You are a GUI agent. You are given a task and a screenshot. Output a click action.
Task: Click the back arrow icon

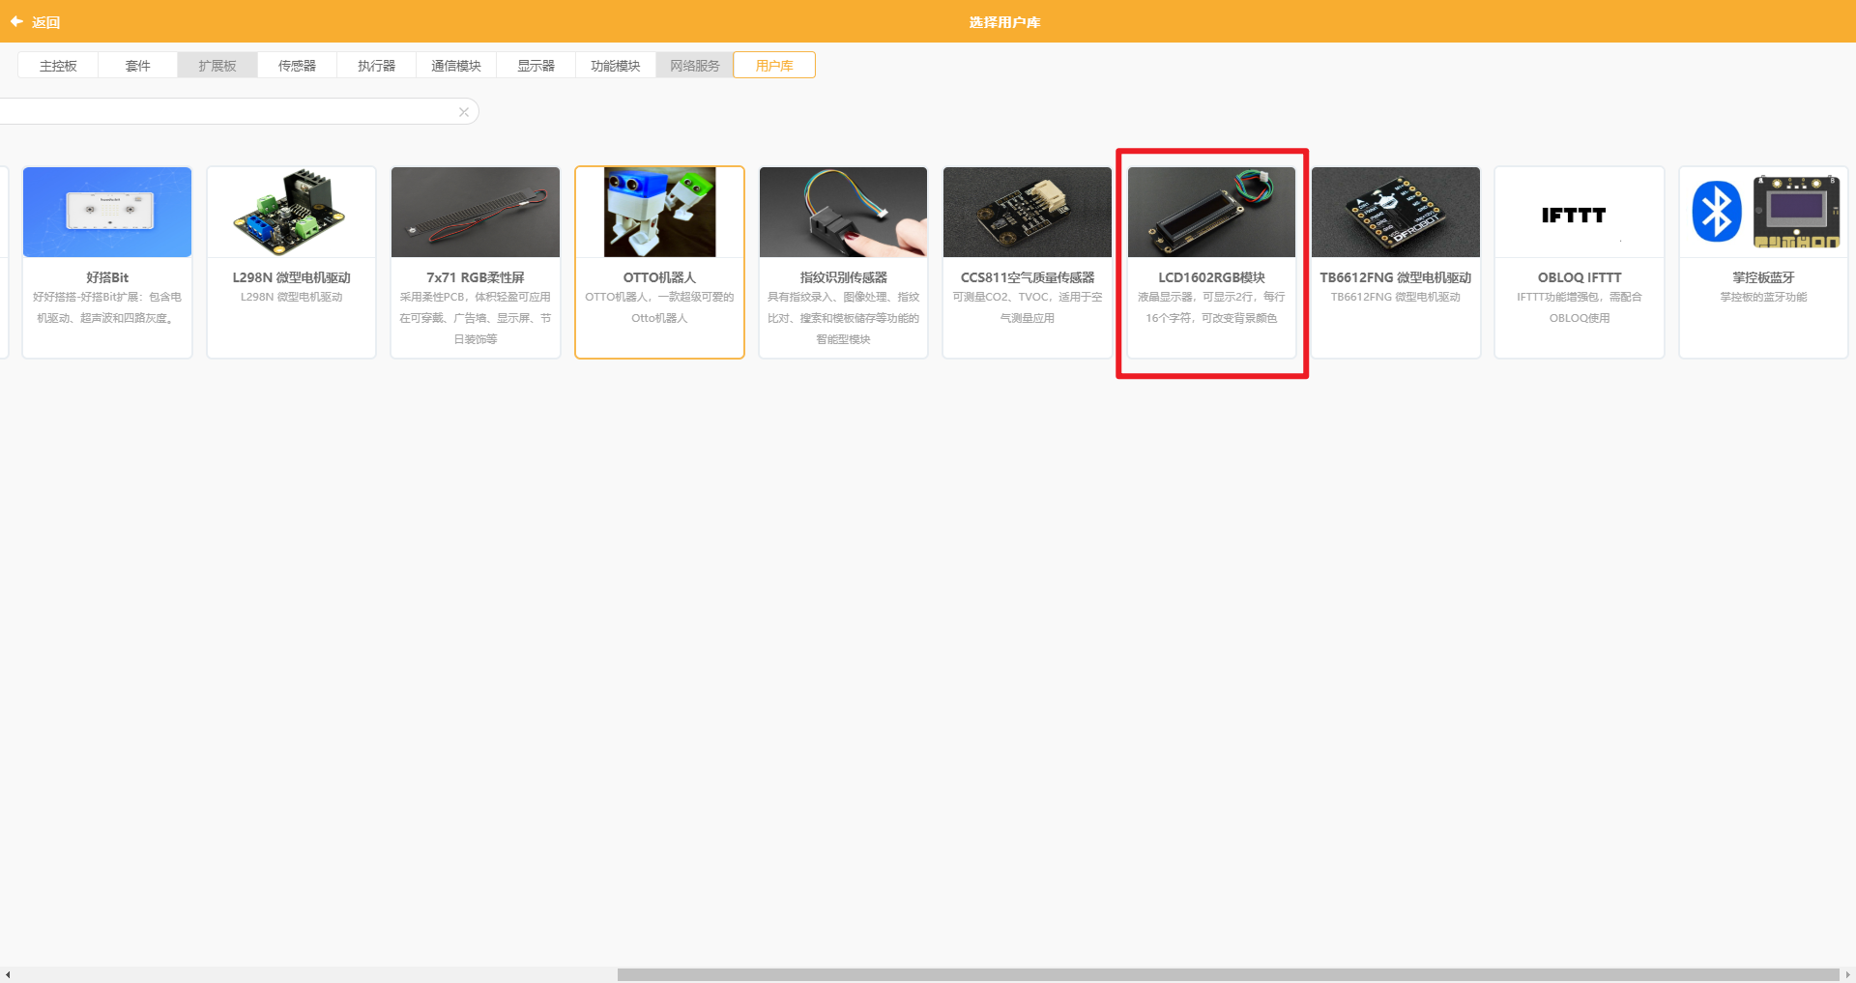click(16, 21)
